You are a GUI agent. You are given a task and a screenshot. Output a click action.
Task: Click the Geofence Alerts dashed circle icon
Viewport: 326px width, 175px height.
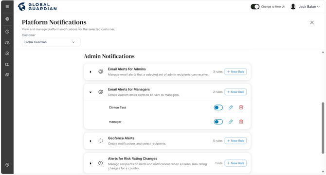(100, 141)
